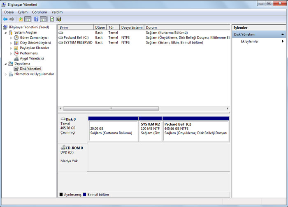This screenshot has width=288, height=207.
Task: Click the Up One Level folder icon
Action: click(21, 19)
